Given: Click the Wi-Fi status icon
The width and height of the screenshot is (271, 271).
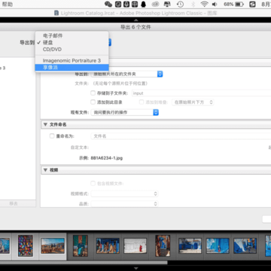Looking at the screenshot, I should [x=205, y=4].
